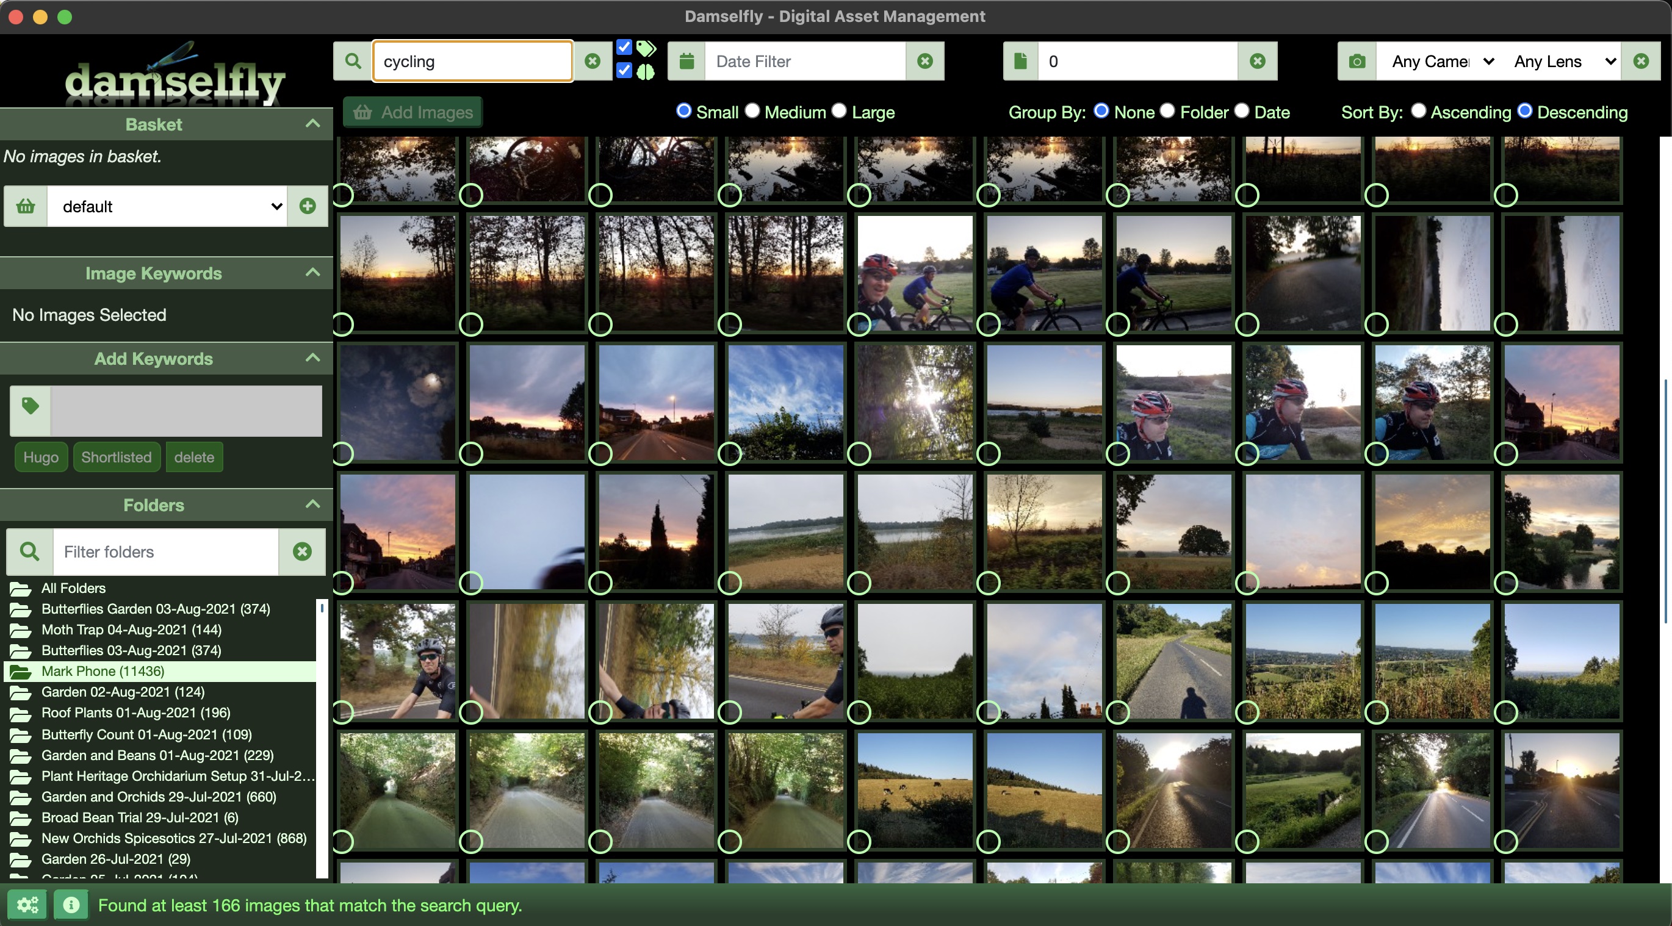Image resolution: width=1672 pixels, height=926 pixels.
Task: Click the calendar date filter icon
Action: 686,61
